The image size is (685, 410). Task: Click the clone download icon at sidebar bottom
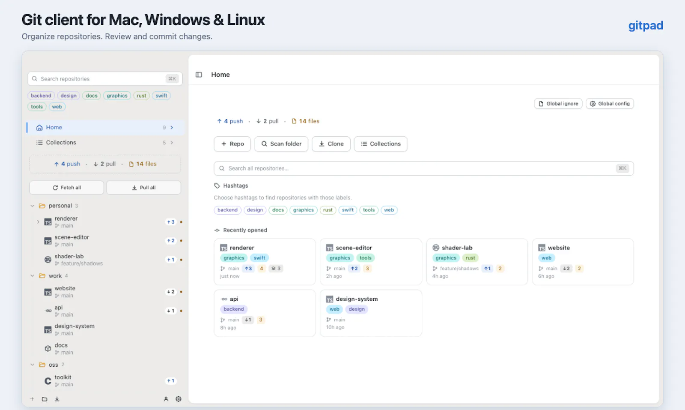click(57, 399)
